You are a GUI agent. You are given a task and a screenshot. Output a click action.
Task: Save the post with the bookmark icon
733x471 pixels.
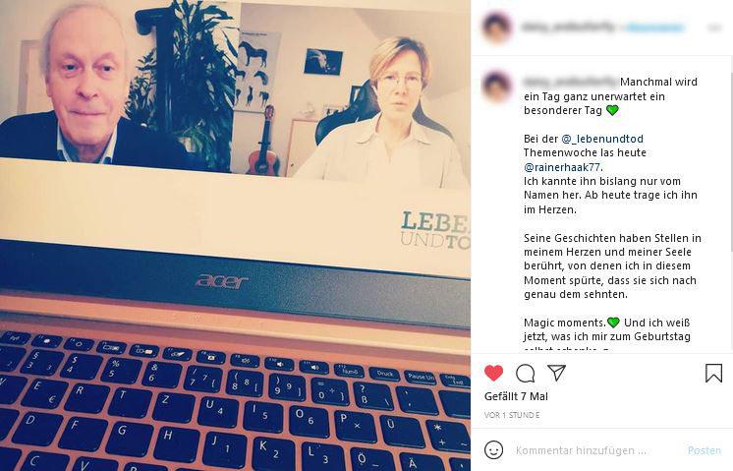pyautogui.click(x=713, y=373)
